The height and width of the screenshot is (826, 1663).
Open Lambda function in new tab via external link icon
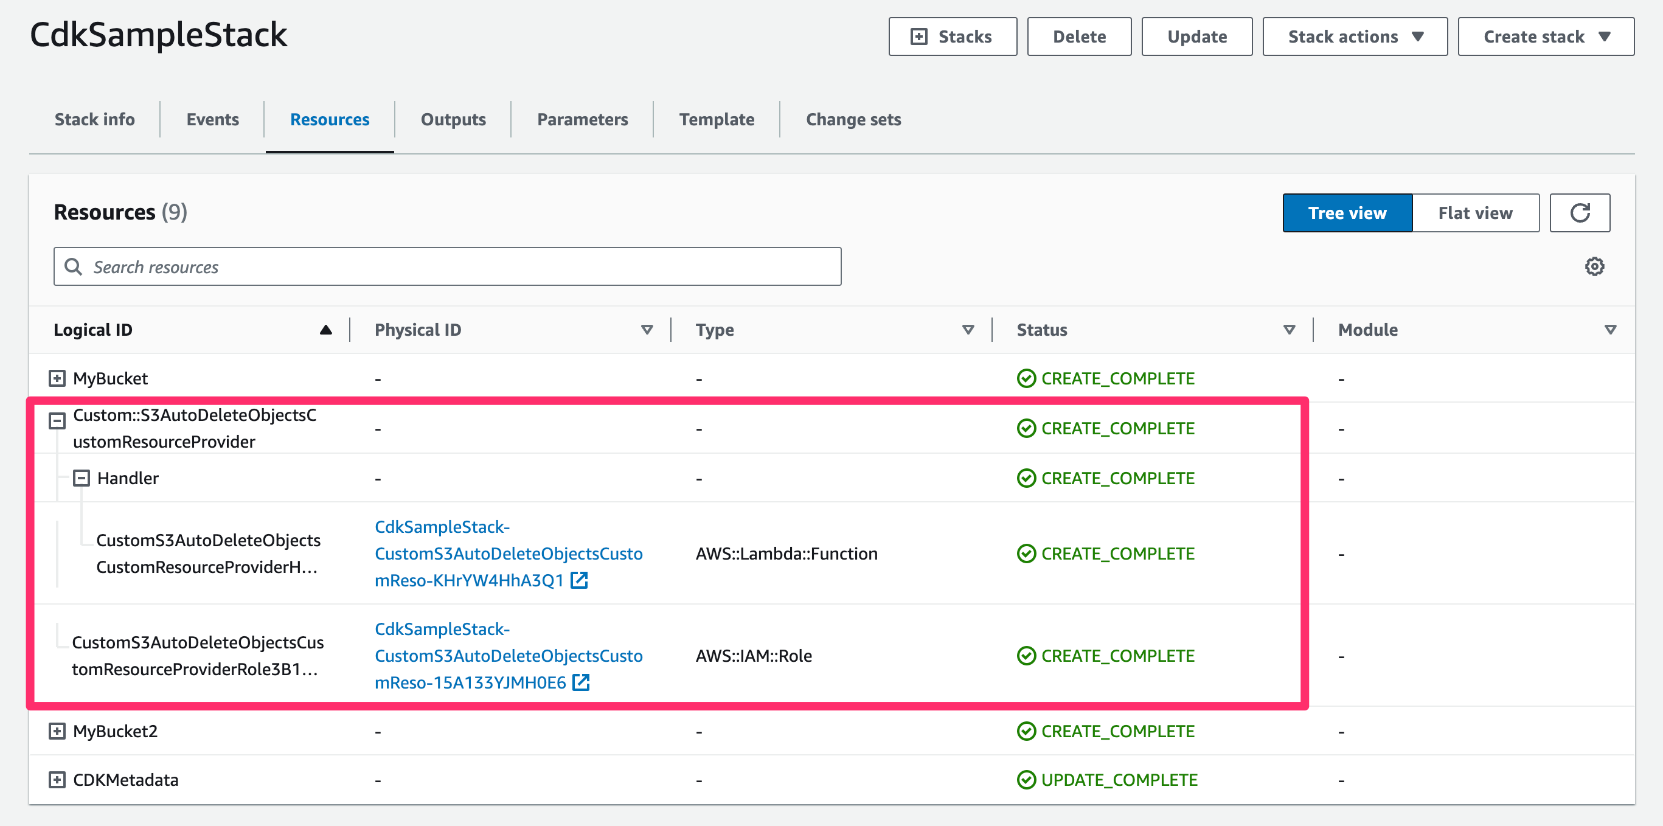(580, 580)
